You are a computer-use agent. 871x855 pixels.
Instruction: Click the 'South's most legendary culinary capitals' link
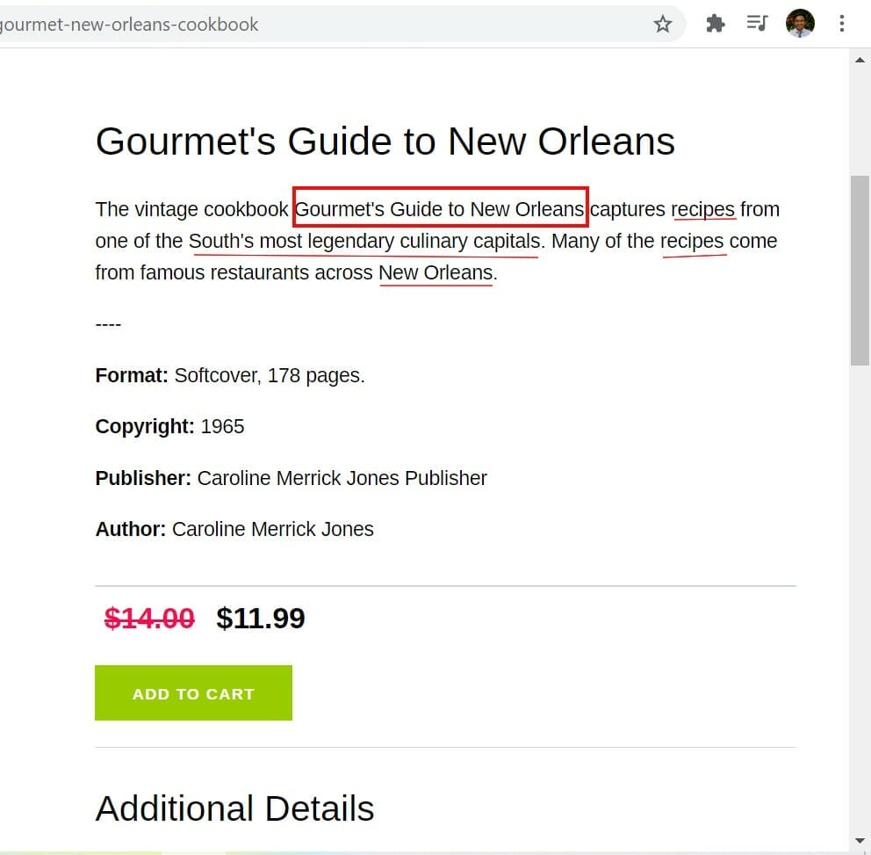coord(366,241)
